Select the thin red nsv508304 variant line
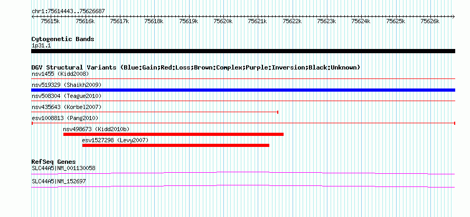 pos(243,101)
